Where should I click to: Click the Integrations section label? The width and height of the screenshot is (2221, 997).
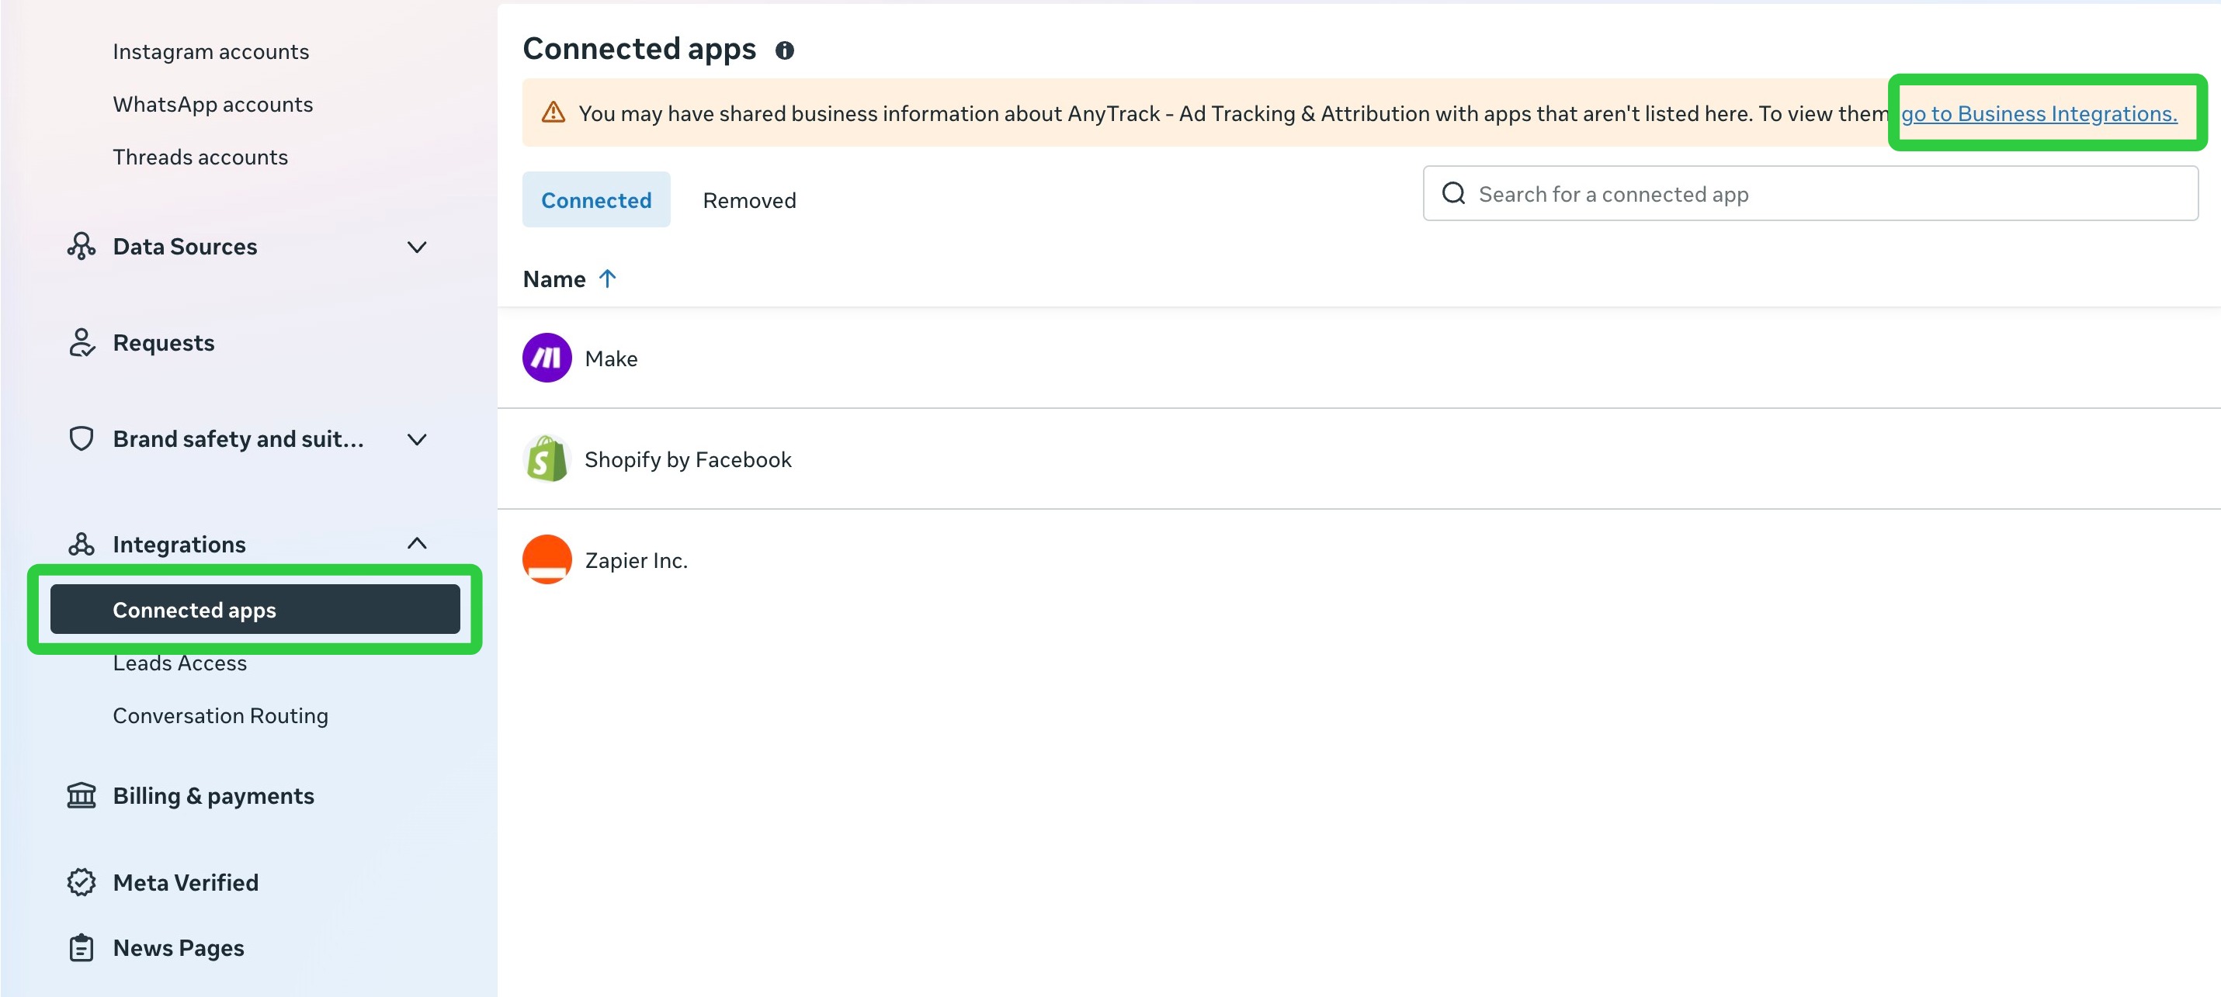pos(179,545)
